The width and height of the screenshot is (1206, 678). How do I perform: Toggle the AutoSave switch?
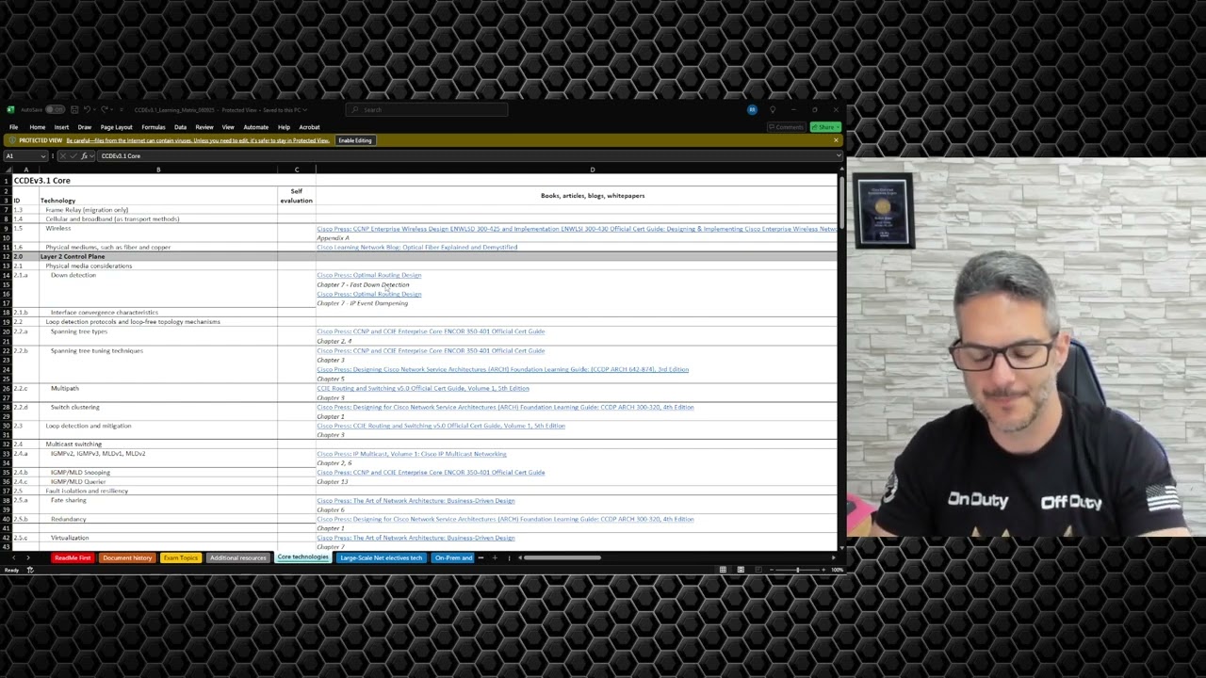pos(56,109)
